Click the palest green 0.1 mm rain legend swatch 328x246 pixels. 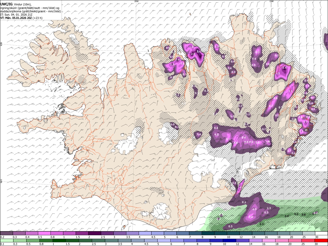tap(7, 241)
